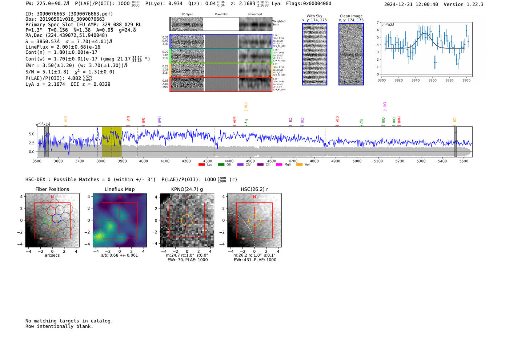Select the orange HeII legend swatch
Viewport: 509px width, 346px height.
point(299,165)
